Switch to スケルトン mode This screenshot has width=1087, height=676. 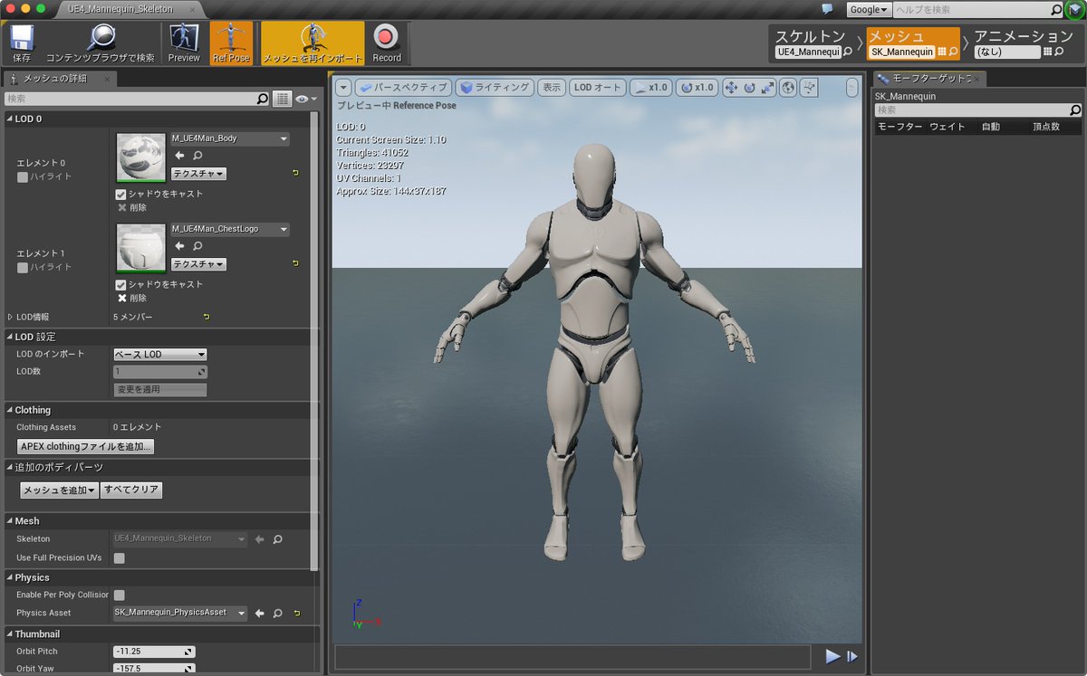[810, 37]
